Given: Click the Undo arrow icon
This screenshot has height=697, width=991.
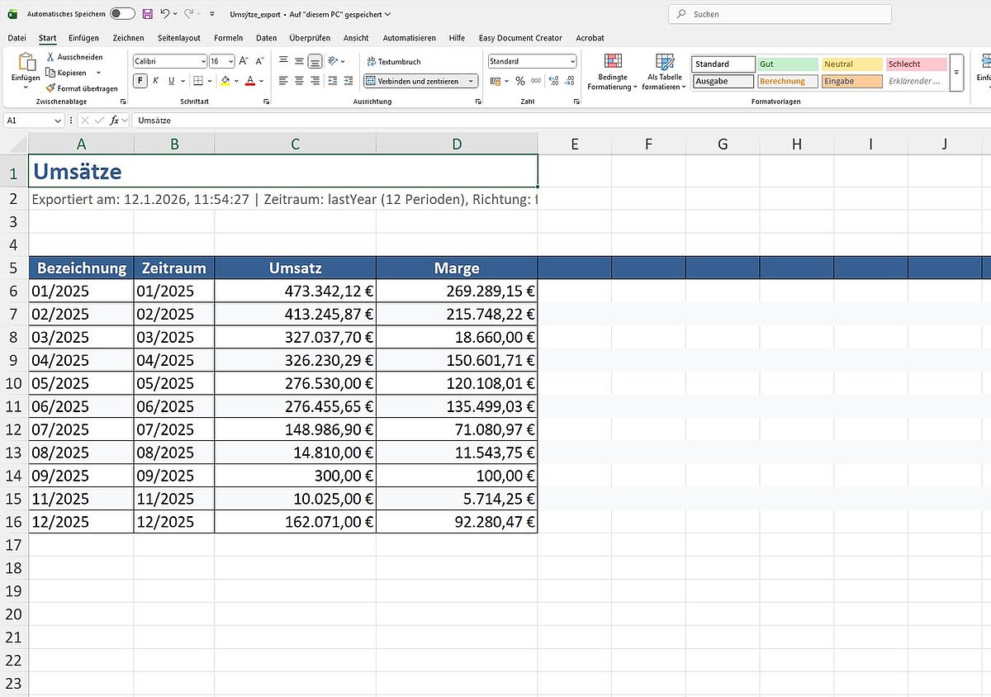Looking at the screenshot, I should point(164,14).
